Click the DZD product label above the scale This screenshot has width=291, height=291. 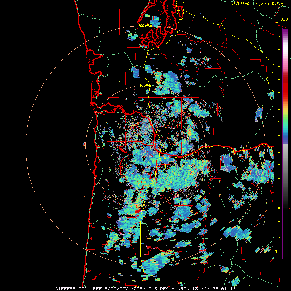pos(284,19)
